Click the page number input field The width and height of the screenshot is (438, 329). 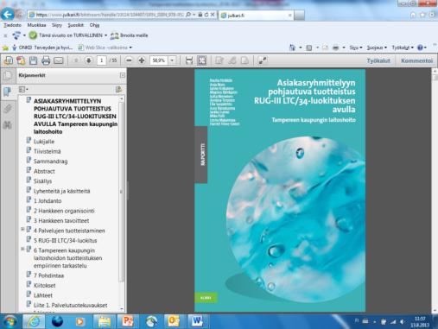point(101,60)
